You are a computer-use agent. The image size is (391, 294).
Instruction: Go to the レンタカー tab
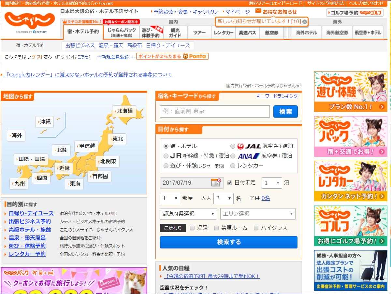(224, 33)
